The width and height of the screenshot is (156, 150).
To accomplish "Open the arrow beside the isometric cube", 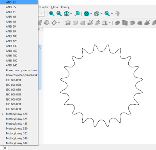I will pyautogui.click(x=71, y=14).
